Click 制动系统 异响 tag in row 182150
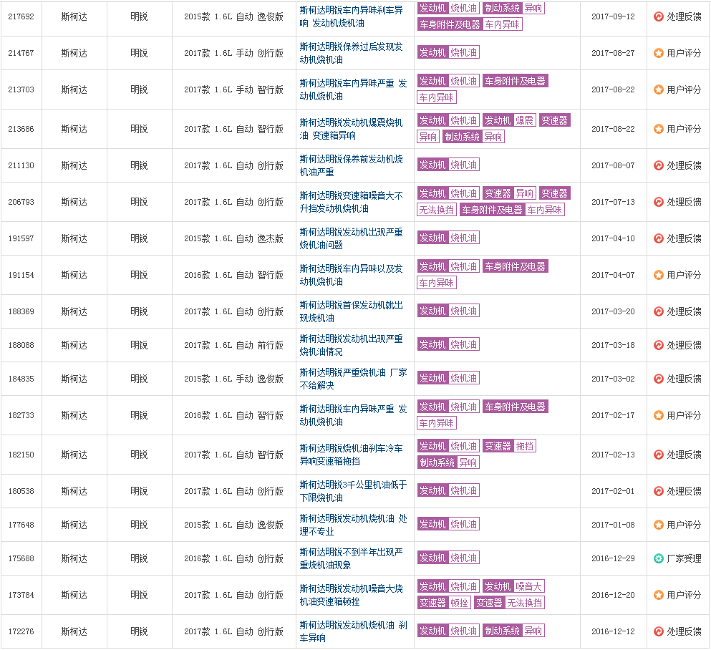Viewport: 711px width, 650px height. pos(448,462)
